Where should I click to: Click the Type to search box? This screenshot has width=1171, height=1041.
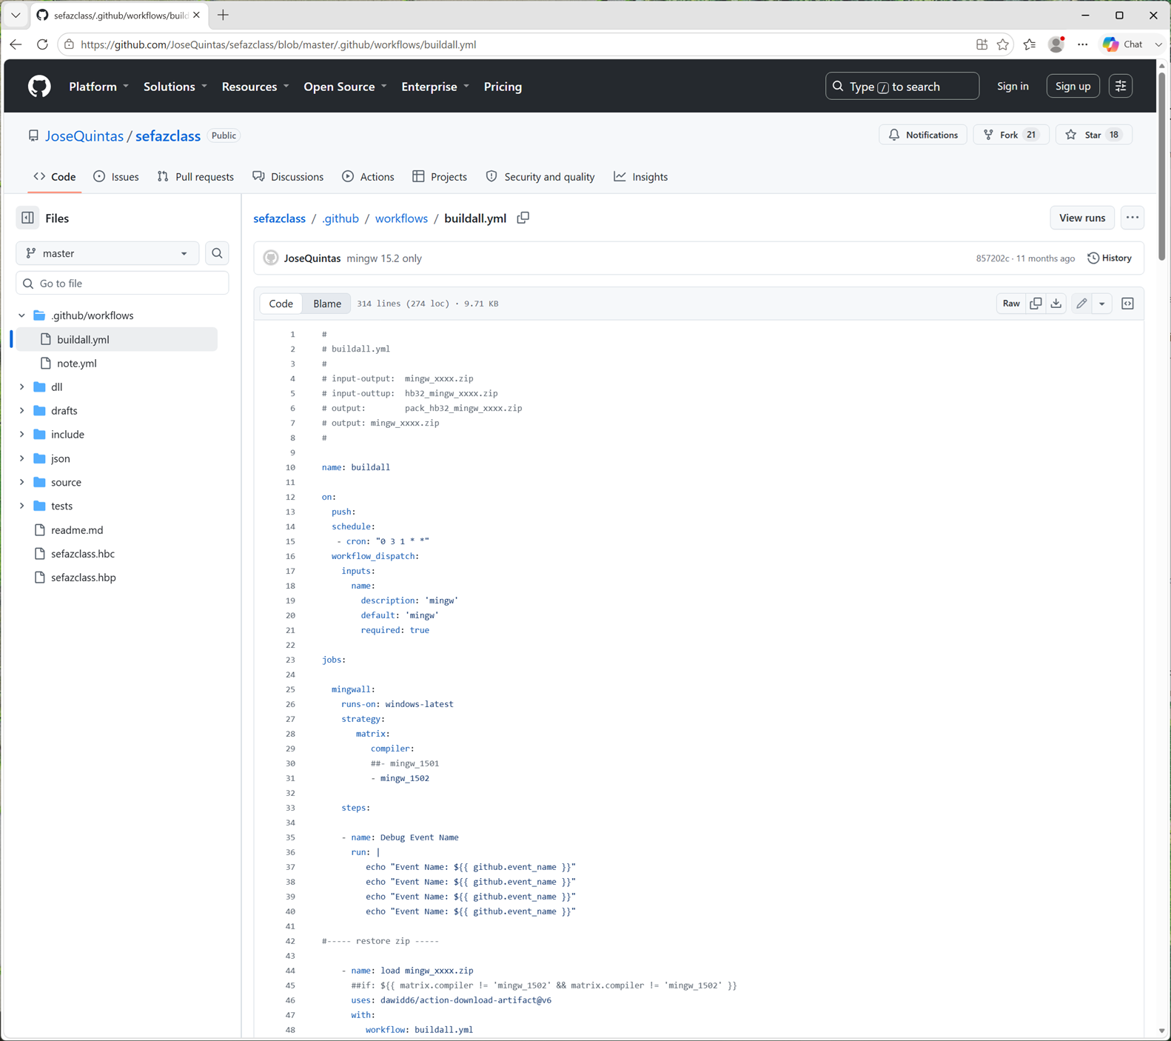902,87
